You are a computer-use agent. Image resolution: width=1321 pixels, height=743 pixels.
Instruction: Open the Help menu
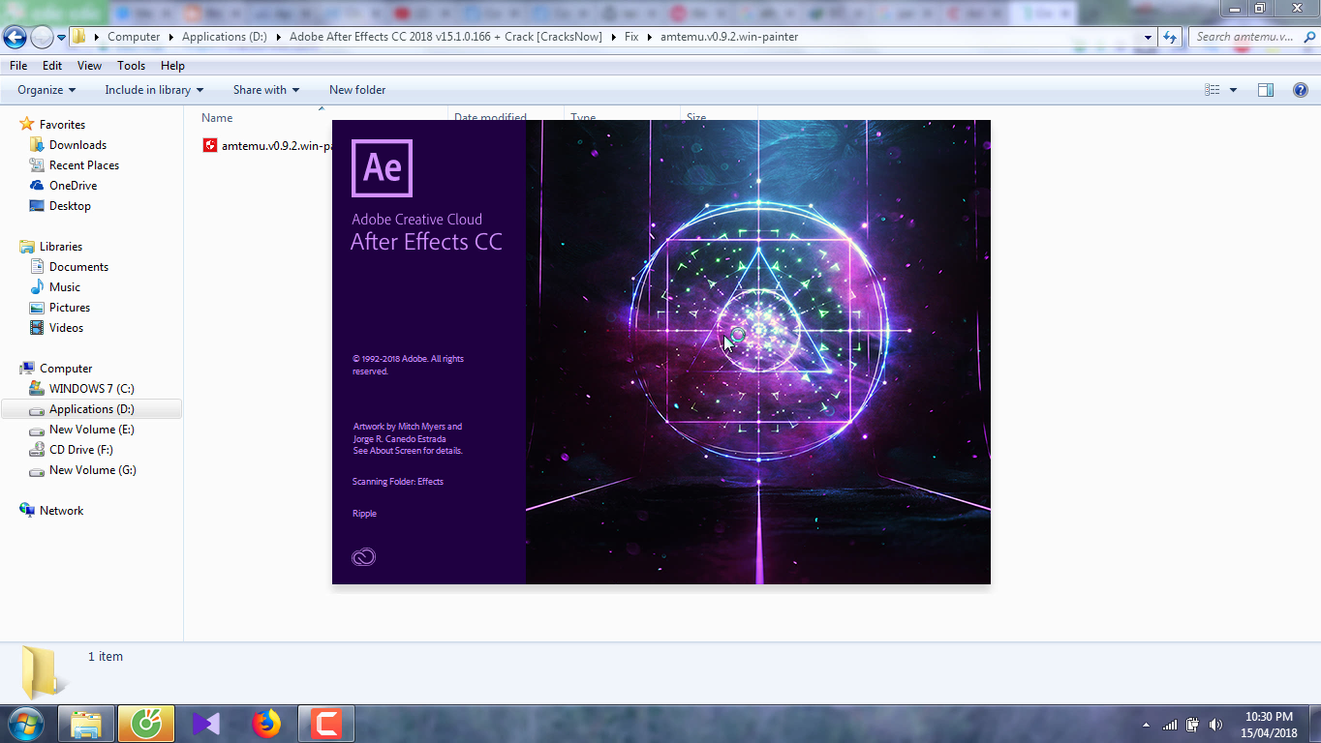(x=172, y=66)
